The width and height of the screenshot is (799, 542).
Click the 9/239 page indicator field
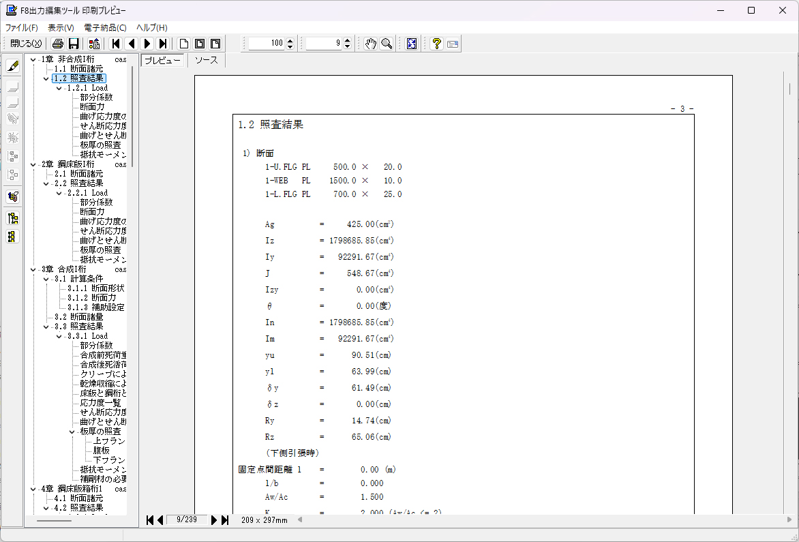pos(187,520)
